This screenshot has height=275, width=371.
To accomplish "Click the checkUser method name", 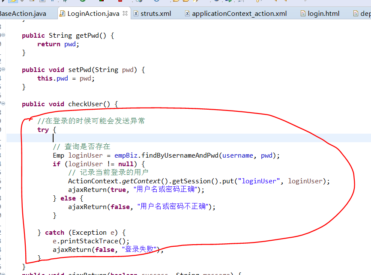I will (85, 104).
